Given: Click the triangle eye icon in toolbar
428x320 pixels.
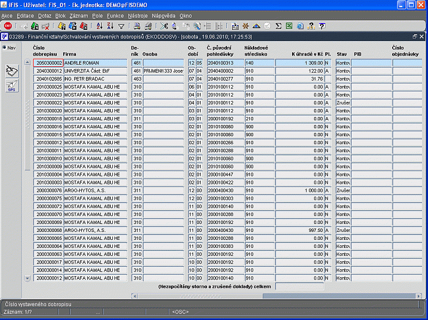Looking at the screenshot, I should point(256,26).
